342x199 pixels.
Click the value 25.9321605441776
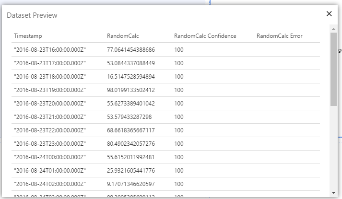click(138, 170)
